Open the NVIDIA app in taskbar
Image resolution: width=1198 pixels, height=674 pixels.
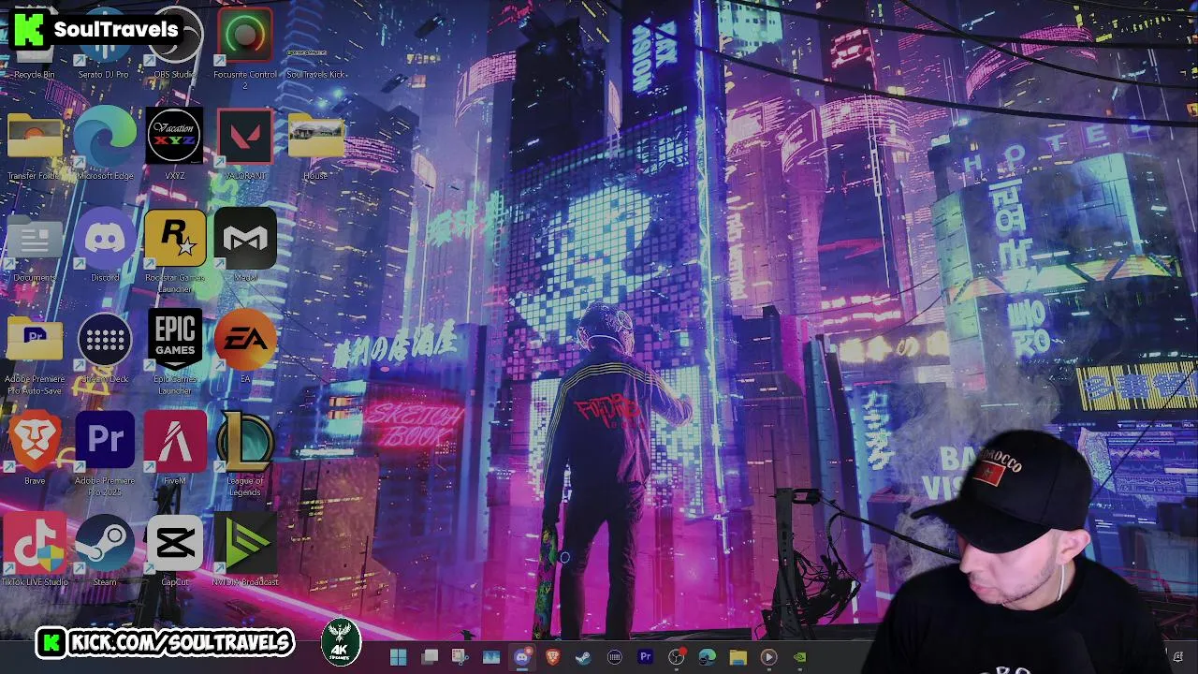pos(799,657)
